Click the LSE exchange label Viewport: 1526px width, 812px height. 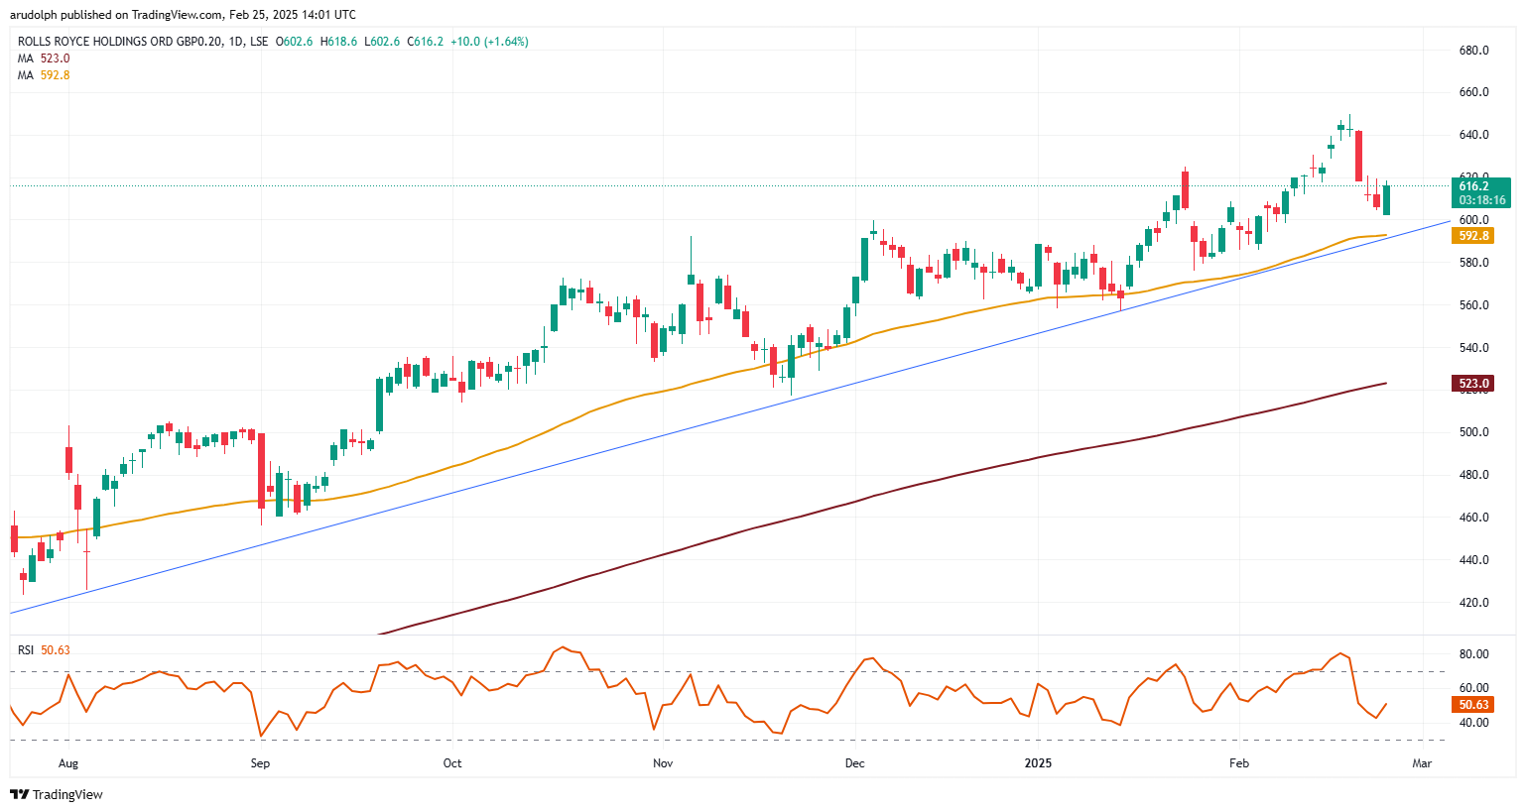pyautogui.click(x=259, y=42)
